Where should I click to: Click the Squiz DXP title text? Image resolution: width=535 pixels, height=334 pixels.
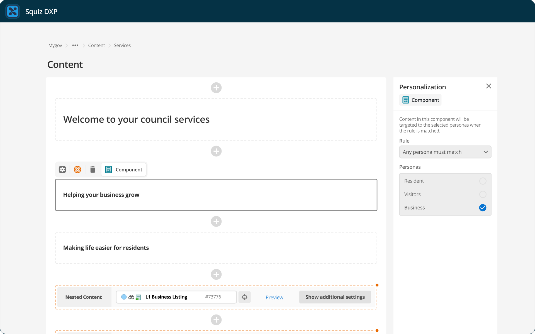[x=41, y=12]
